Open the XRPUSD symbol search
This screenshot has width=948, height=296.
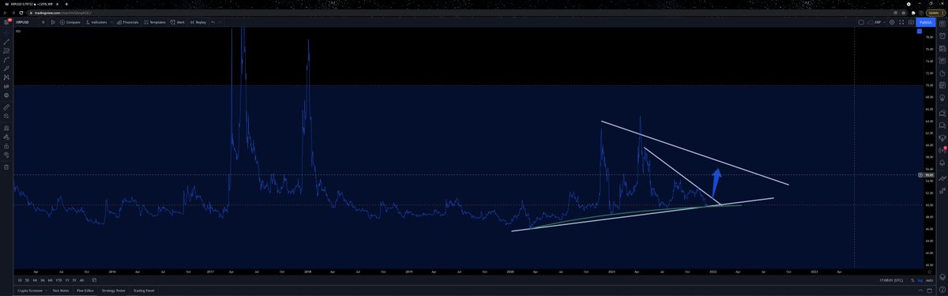click(x=22, y=22)
